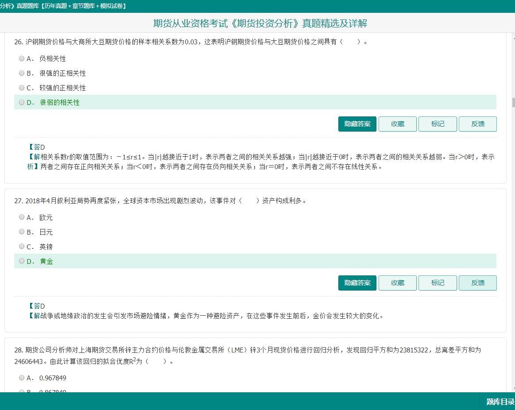The width and height of the screenshot is (515, 410).
Task: Pick option D 黄金 for question 27
Action: pyautogui.click(x=22, y=261)
